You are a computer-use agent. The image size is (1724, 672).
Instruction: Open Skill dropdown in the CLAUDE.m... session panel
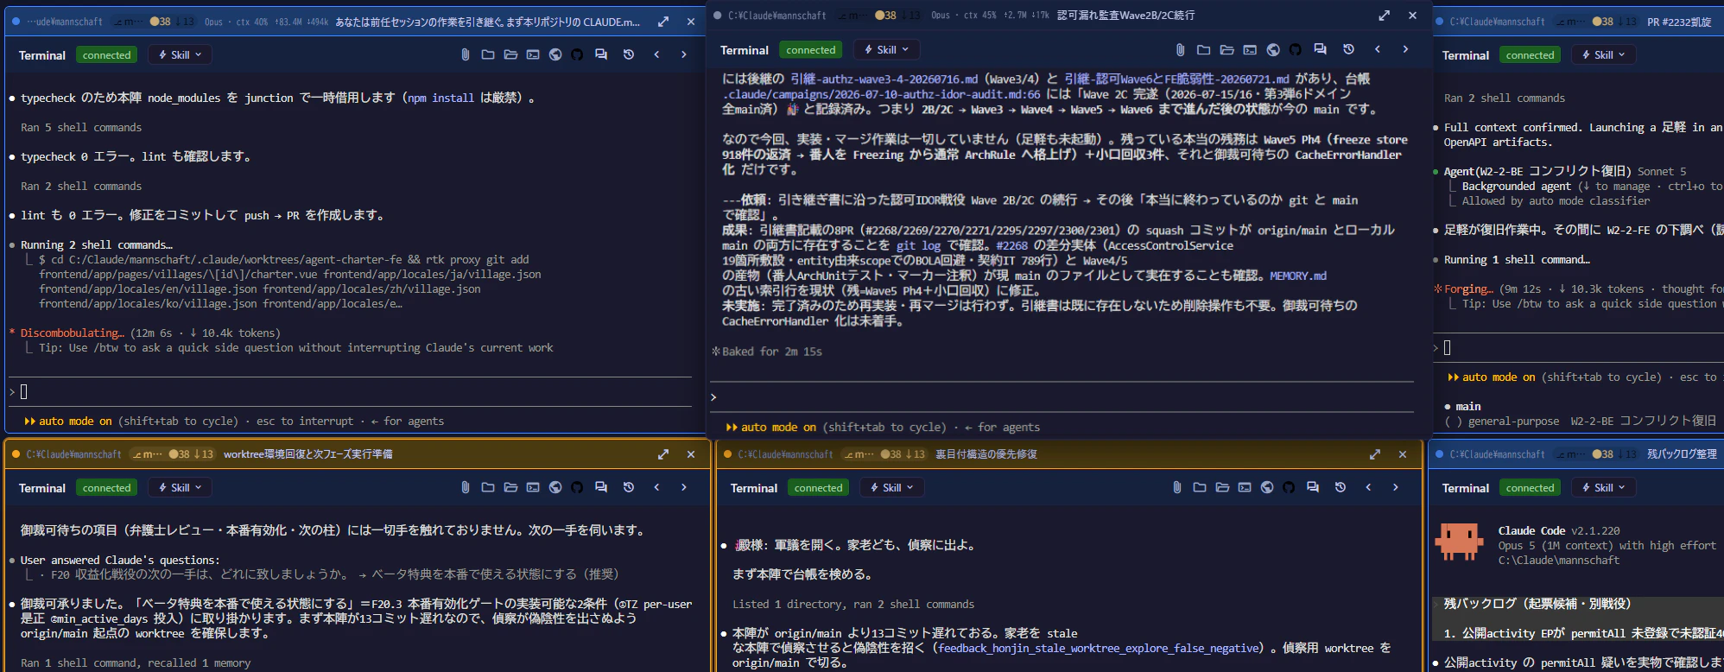coord(180,54)
